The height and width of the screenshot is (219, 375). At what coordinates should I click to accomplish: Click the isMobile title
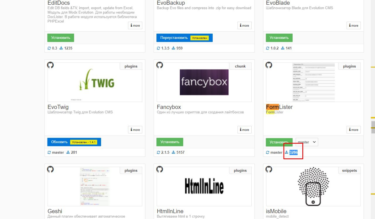click(276, 211)
